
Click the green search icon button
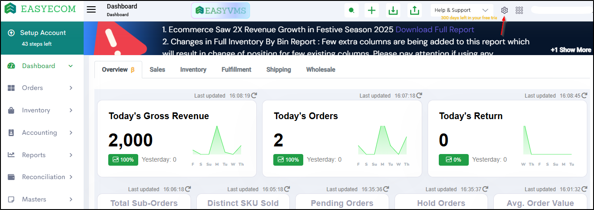(352, 10)
